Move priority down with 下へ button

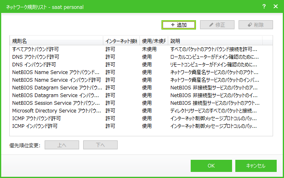100,145
